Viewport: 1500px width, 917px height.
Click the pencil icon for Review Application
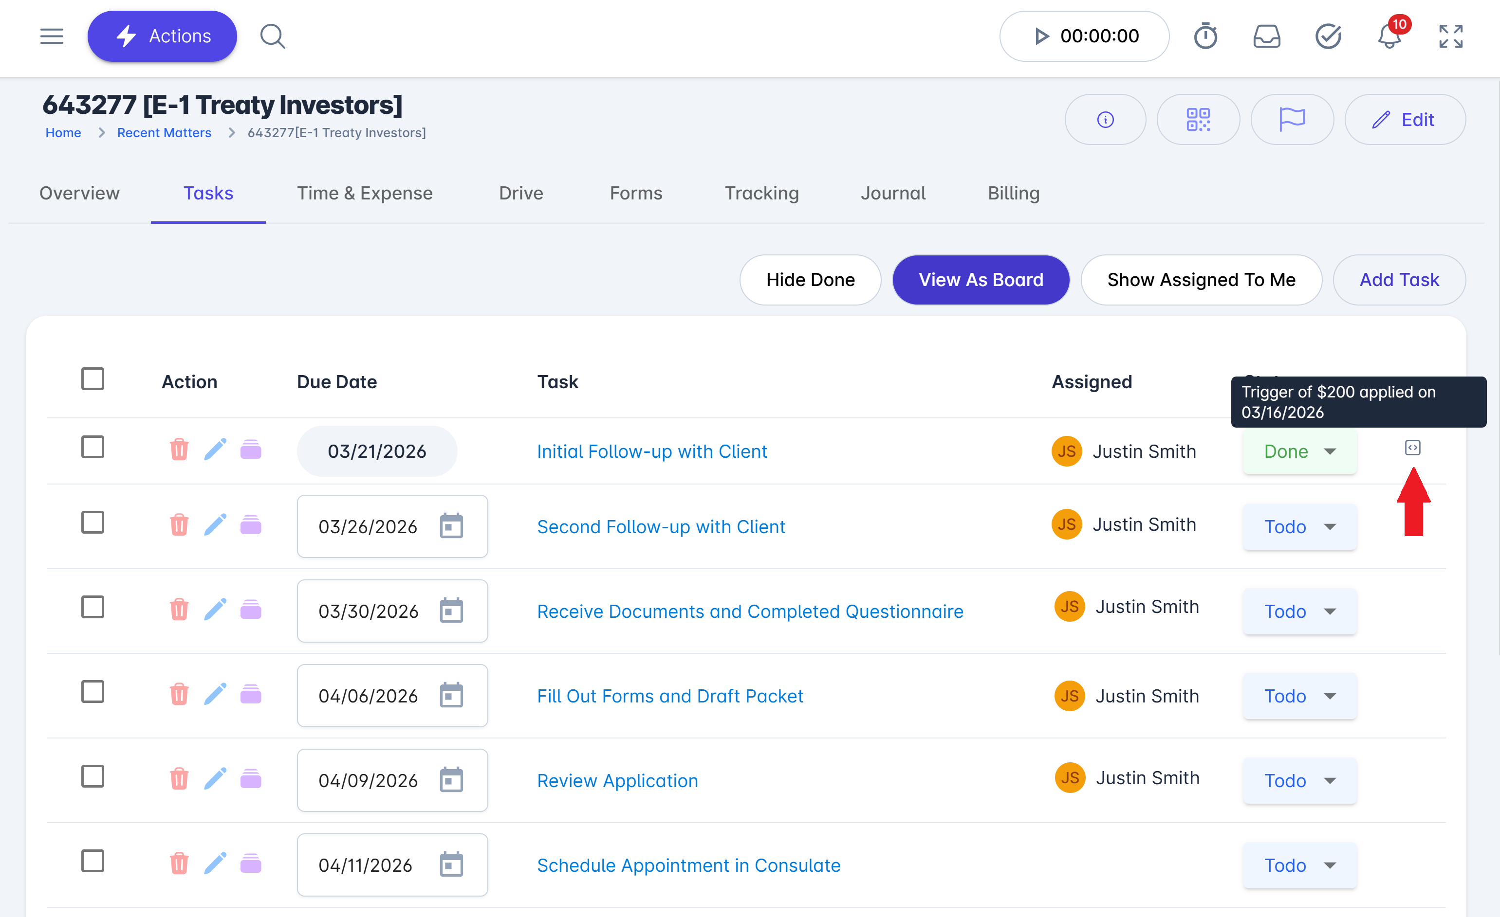215,779
